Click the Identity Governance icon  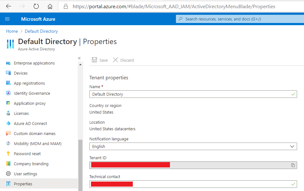coord(8,93)
